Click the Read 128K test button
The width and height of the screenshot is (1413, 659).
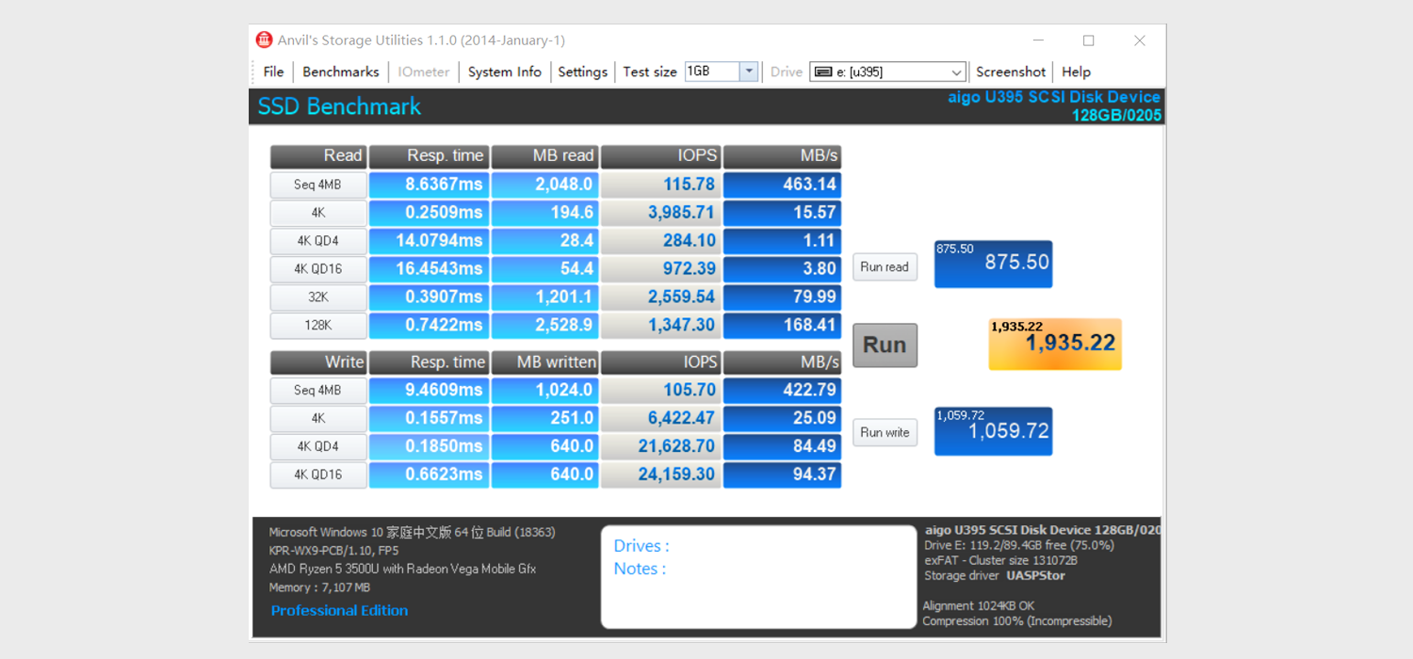(318, 326)
